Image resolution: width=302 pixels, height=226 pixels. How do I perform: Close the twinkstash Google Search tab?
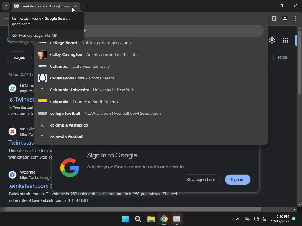tap(75, 6)
